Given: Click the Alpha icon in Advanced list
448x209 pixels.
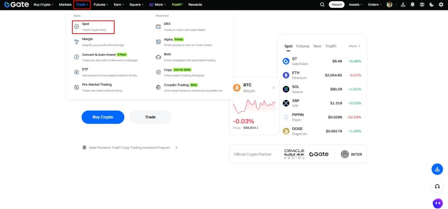Looking at the screenshot, I should (158, 42).
